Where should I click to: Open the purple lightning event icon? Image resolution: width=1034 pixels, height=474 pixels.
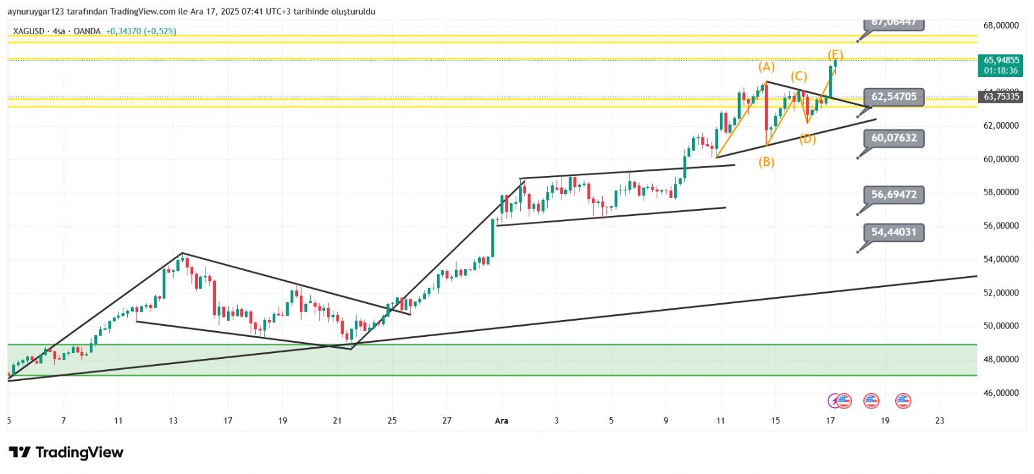pos(834,401)
